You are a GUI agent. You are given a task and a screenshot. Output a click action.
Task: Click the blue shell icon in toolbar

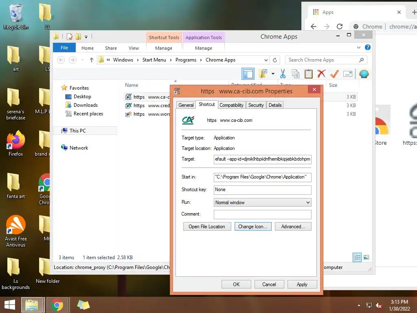(364, 74)
